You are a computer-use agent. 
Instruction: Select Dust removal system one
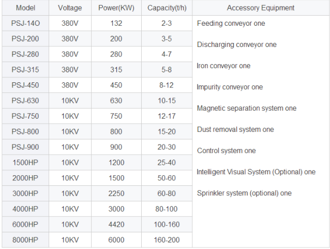(x=235, y=129)
